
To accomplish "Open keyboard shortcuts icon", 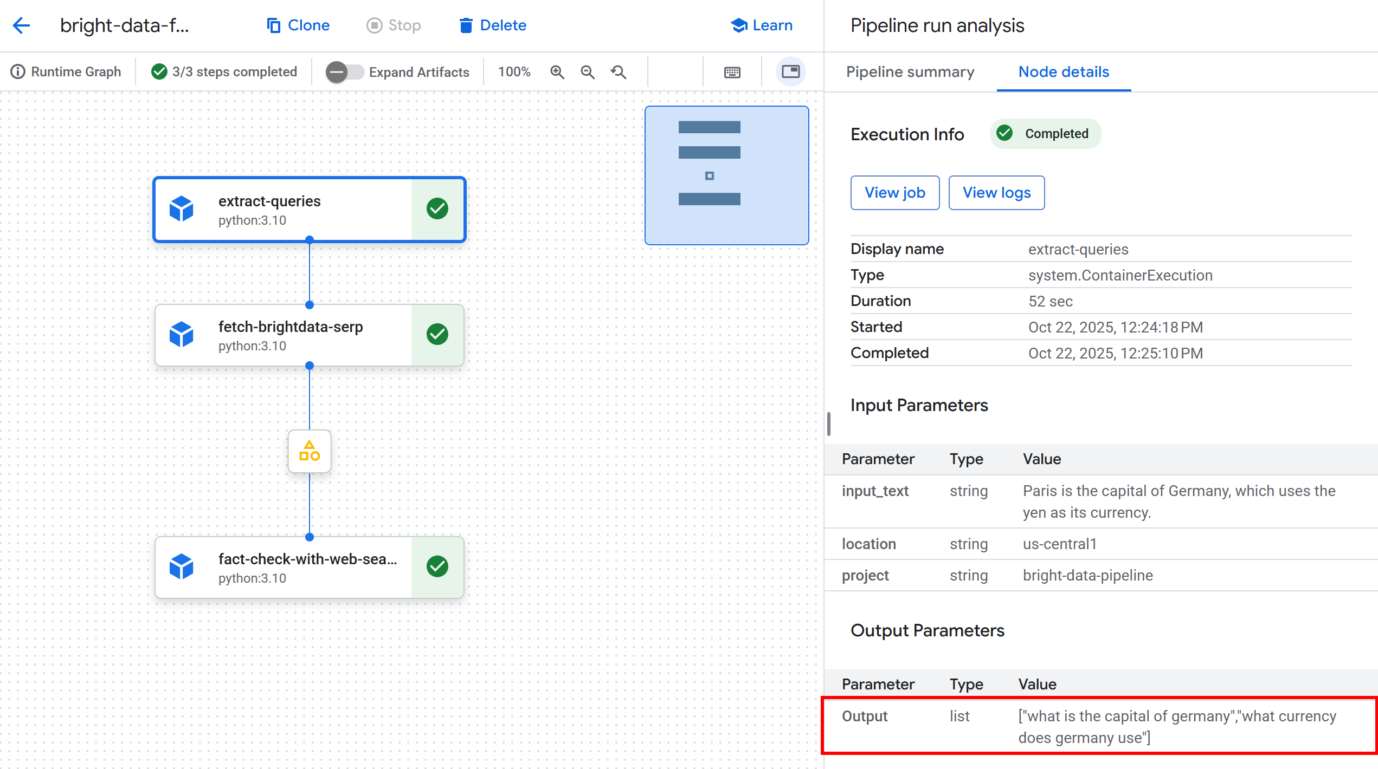I will pos(732,72).
